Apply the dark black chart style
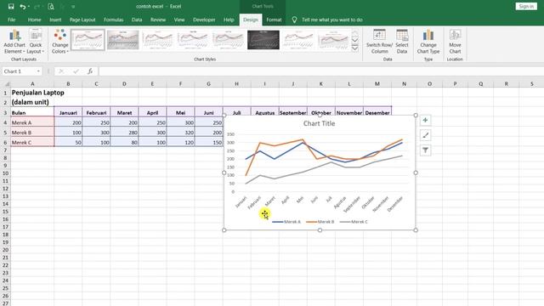The width and height of the screenshot is (544, 306). [x=263, y=40]
